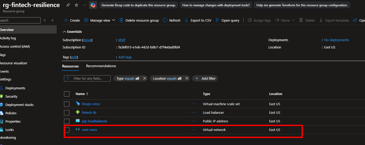Click Delete resource group trash icon
Image resolution: width=365 pixels, height=145 pixels.
(121, 20)
